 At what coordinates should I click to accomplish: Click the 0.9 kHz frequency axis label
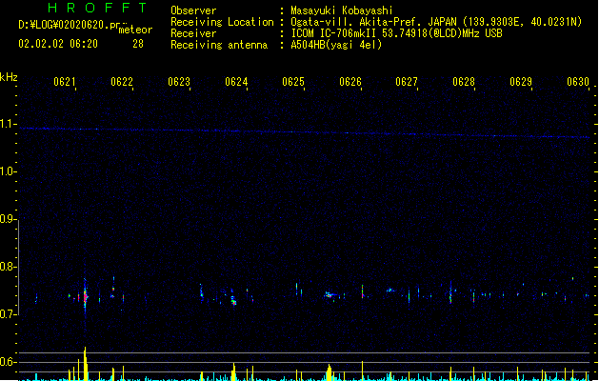[8, 219]
